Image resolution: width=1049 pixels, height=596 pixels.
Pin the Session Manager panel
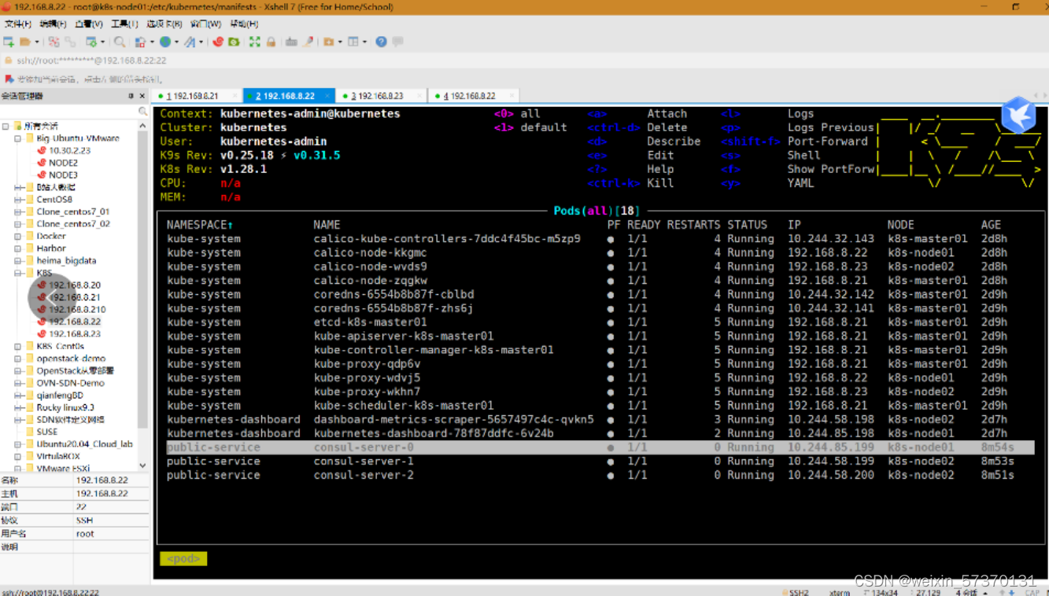tap(131, 96)
